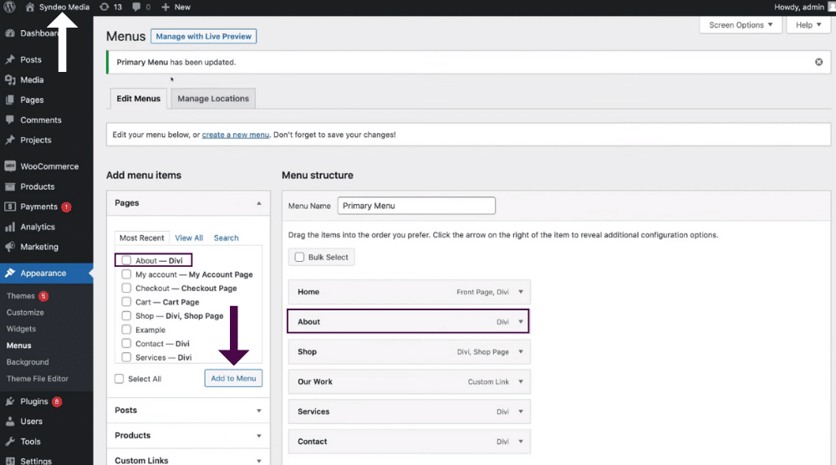Screen dimensions: 836x465
Task: Click the WooCommerce icon in sidebar
Action: click(10, 166)
